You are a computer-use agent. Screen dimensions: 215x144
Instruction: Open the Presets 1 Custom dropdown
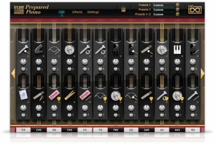[x=163, y=5]
